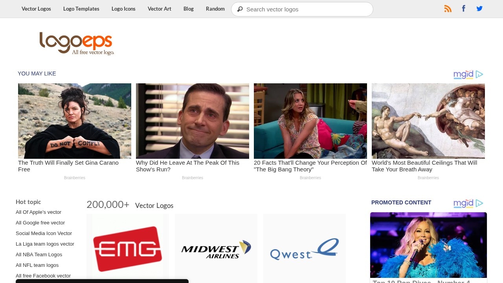
Task: Click the mgid logo above ads
Action: (468, 74)
